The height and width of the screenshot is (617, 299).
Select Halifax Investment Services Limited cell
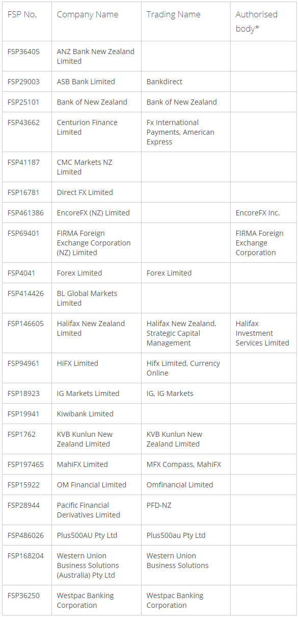[x=263, y=333]
